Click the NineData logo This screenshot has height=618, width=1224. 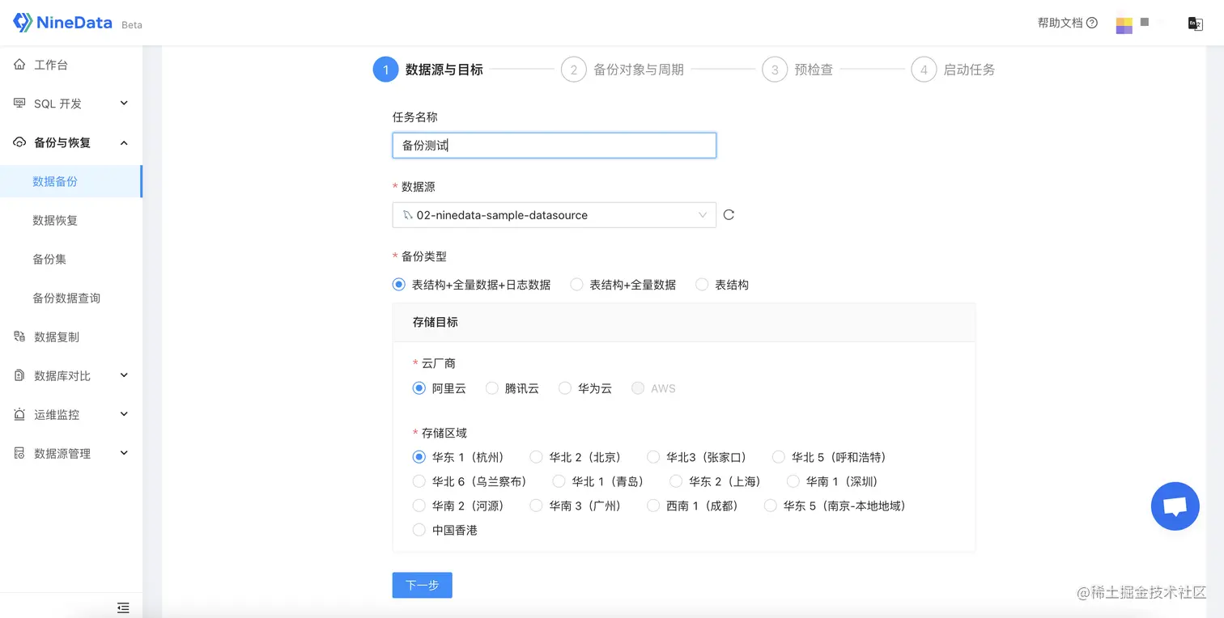(62, 23)
